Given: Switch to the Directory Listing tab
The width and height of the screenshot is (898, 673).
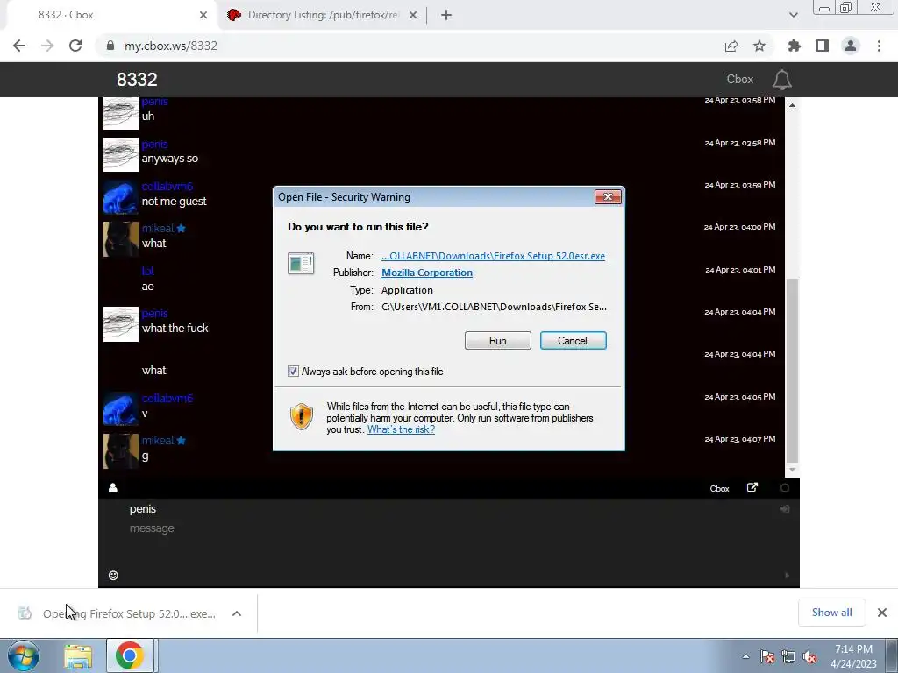Looking at the screenshot, I should click(323, 15).
